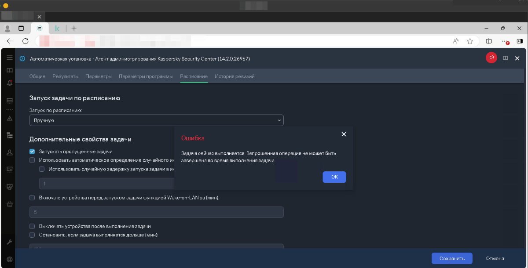Open the warning triangle section in sidebar
Image resolution: width=528 pixels, height=268 pixels.
click(9, 118)
